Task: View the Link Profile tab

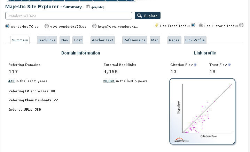Action: pos(195,40)
